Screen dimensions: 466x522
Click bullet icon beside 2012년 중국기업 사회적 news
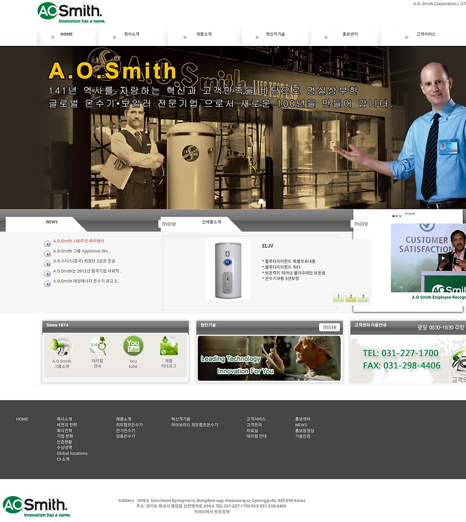click(x=47, y=274)
